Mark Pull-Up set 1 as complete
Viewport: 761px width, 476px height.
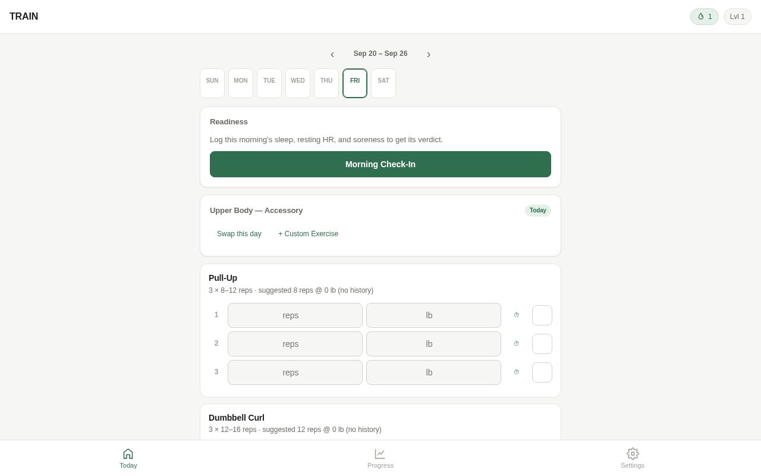click(x=542, y=315)
